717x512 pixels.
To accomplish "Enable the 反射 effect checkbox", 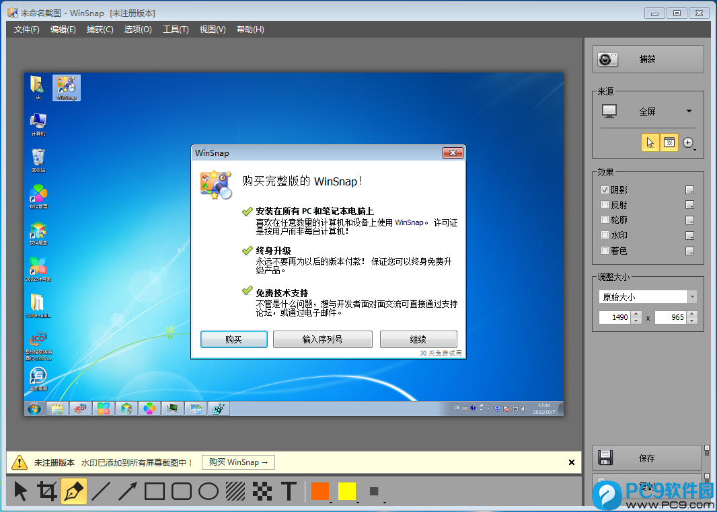I will pyautogui.click(x=605, y=205).
